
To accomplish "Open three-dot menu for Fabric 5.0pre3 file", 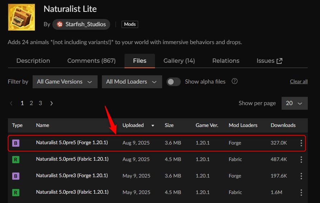I will click(x=301, y=193).
